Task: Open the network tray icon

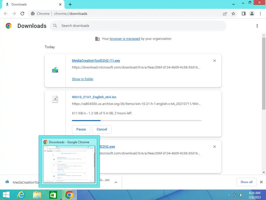Action: (x=235, y=195)
